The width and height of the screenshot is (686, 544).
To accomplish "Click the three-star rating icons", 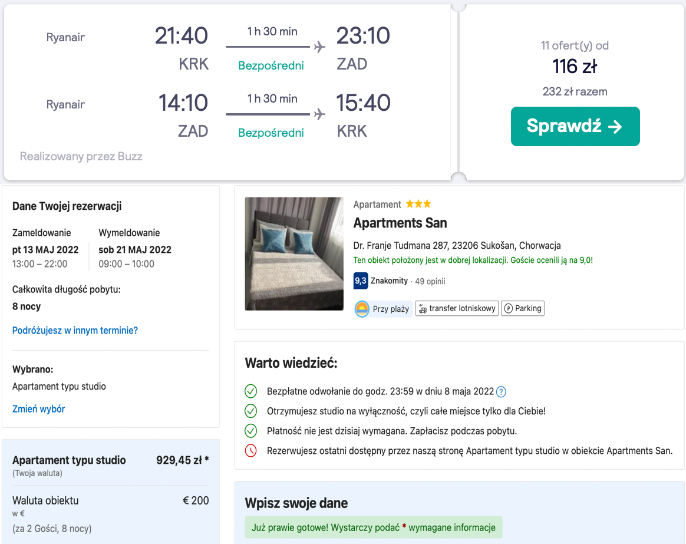I will click(x=418, y=204).
